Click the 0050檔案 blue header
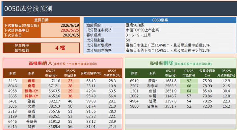237x130 pixels. [x=160, y=20]
